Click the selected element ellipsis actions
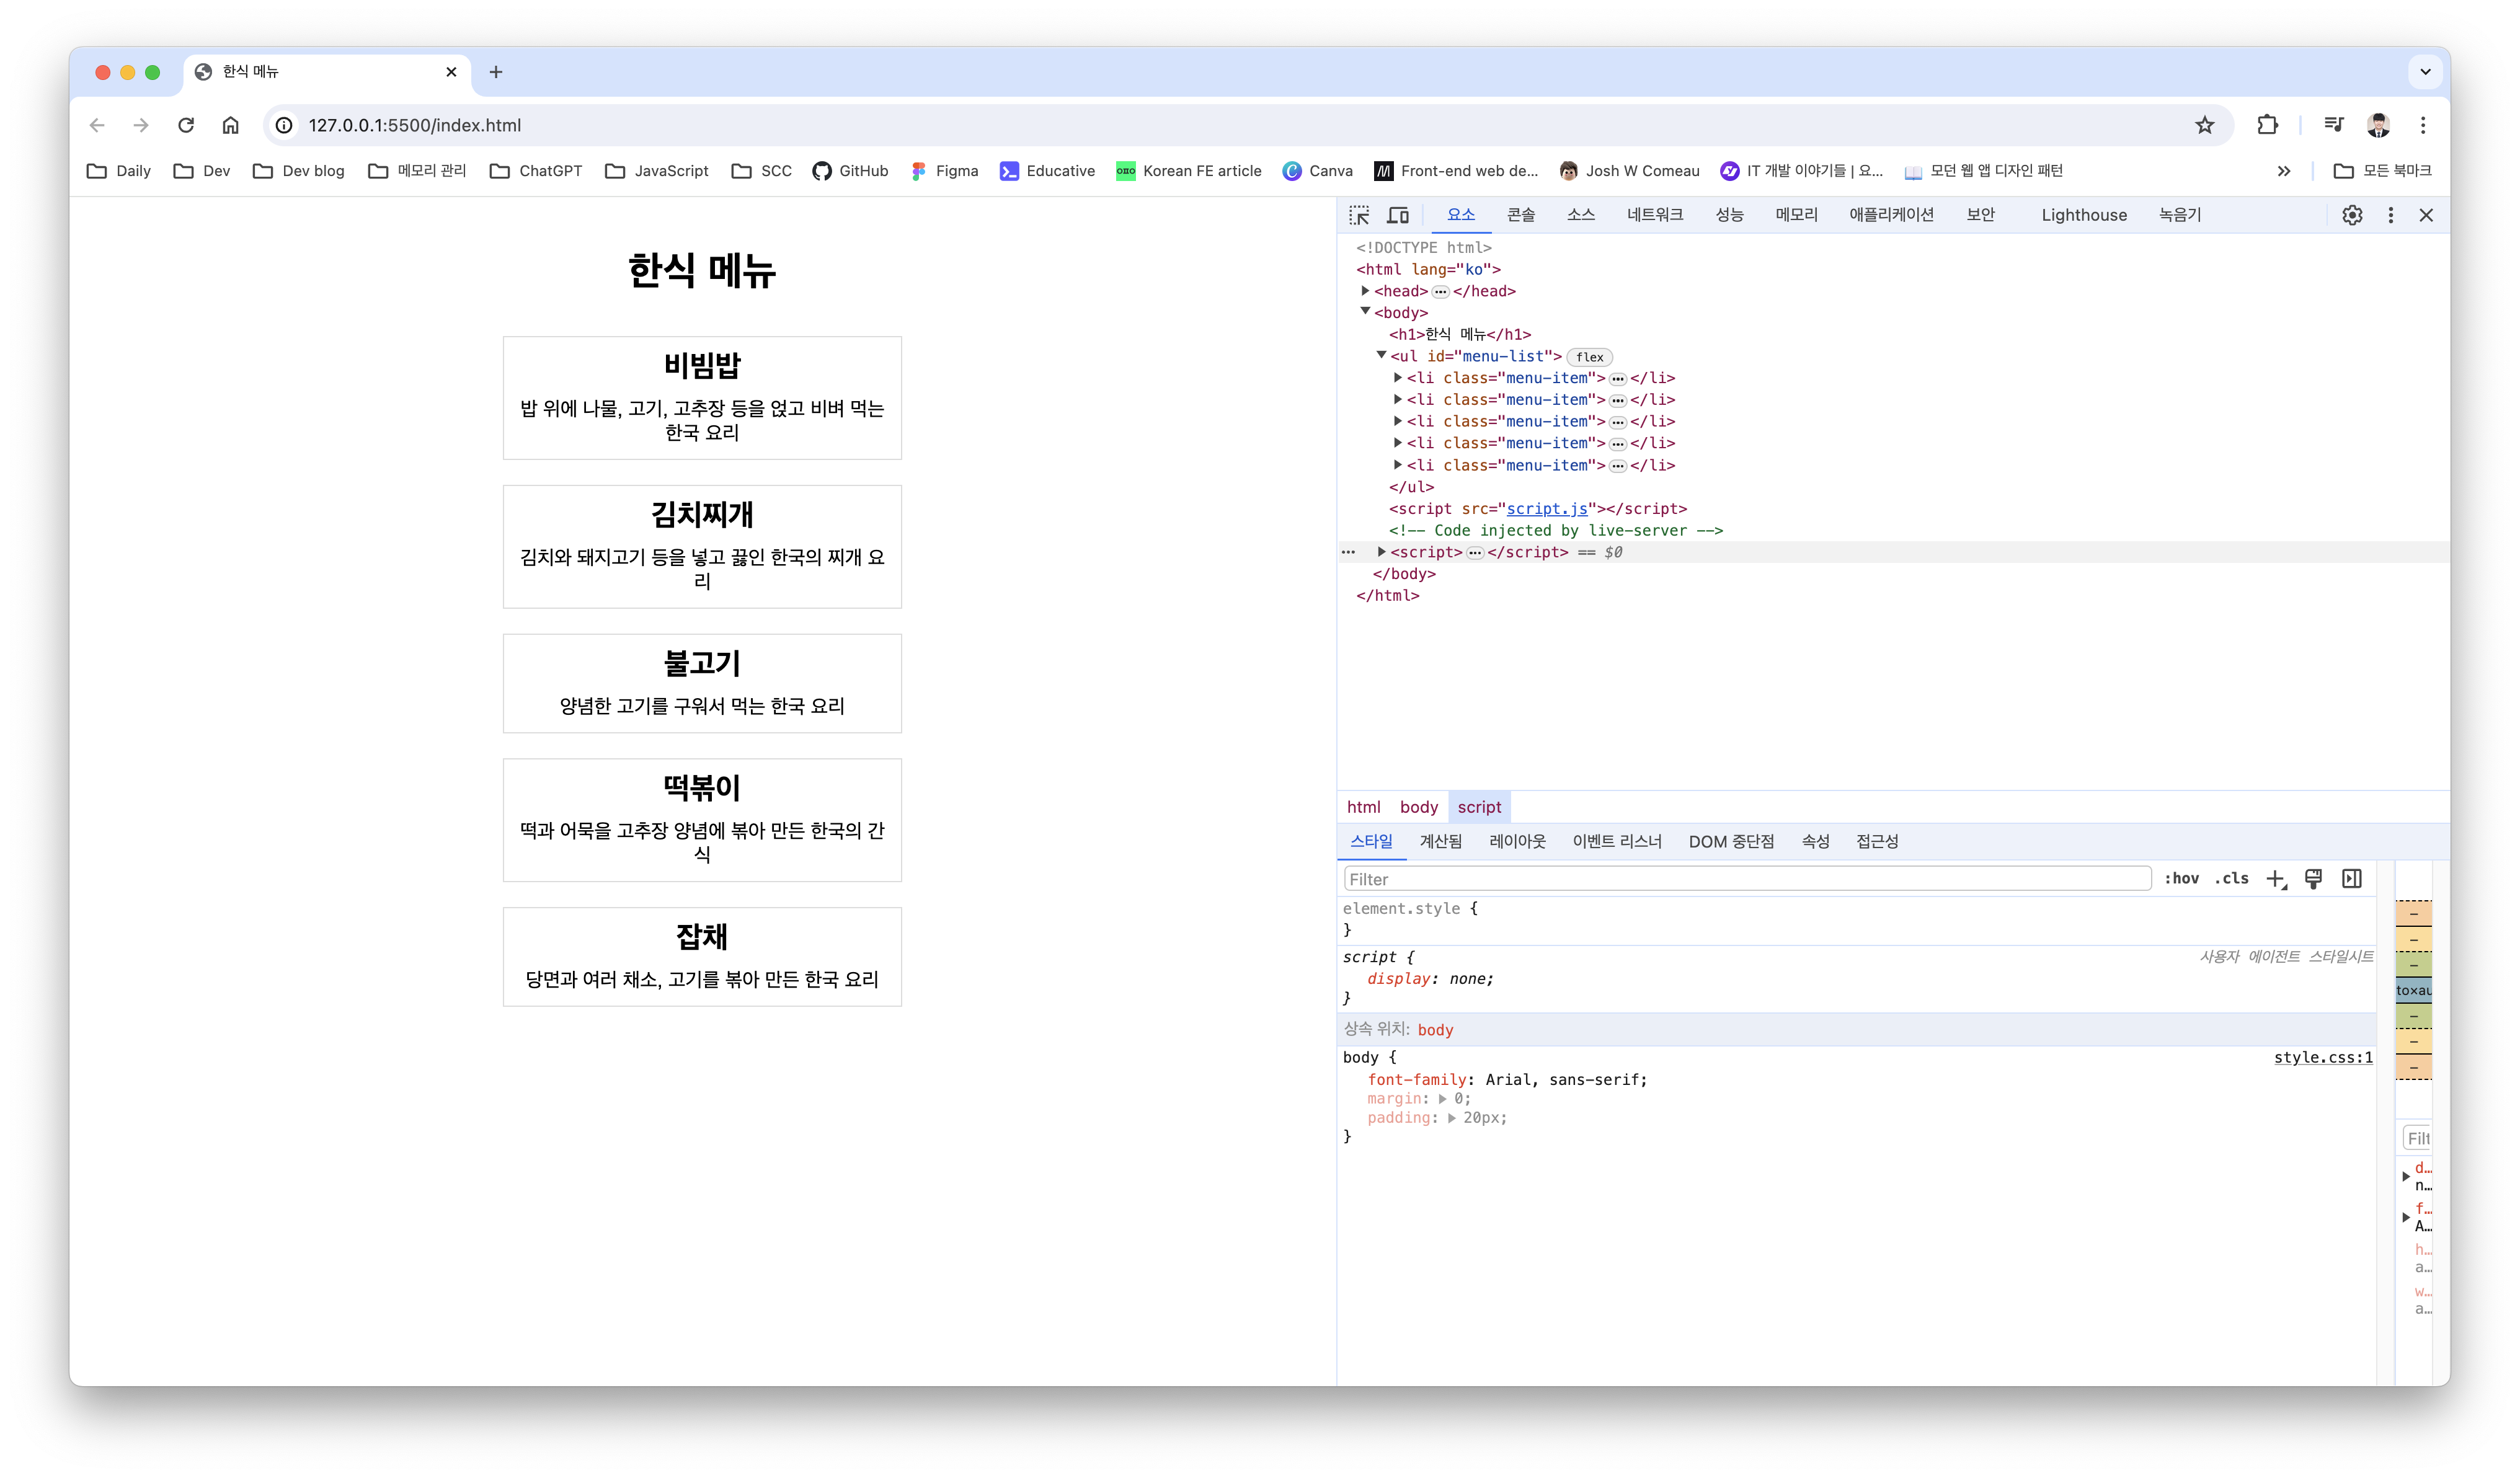Image resolution: width=2520 pixels, height=1478 pixels. pos(1348,552)
